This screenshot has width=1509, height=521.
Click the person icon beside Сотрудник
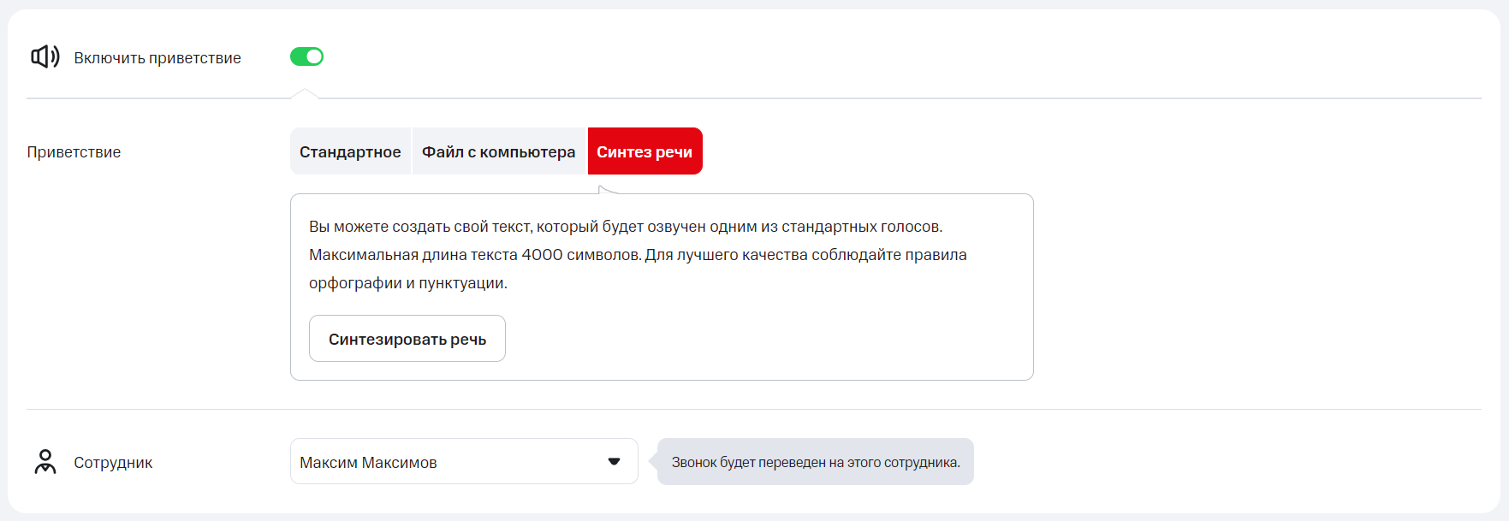tap(45, 462)
